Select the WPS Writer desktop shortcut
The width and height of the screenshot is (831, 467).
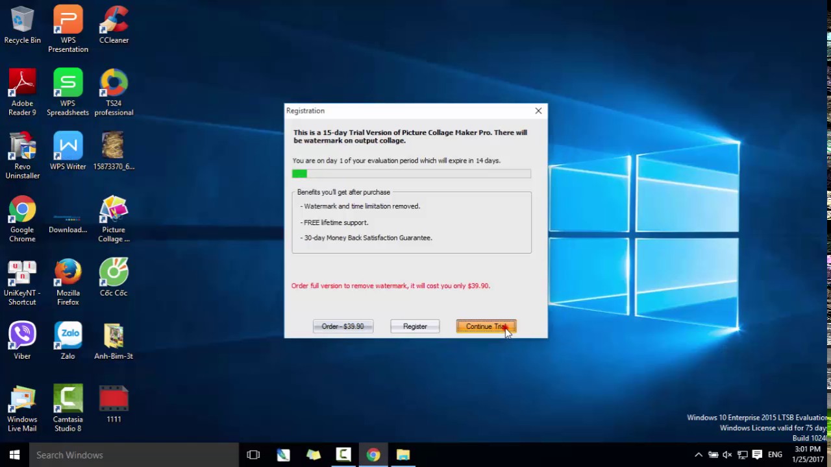[68, 151]
